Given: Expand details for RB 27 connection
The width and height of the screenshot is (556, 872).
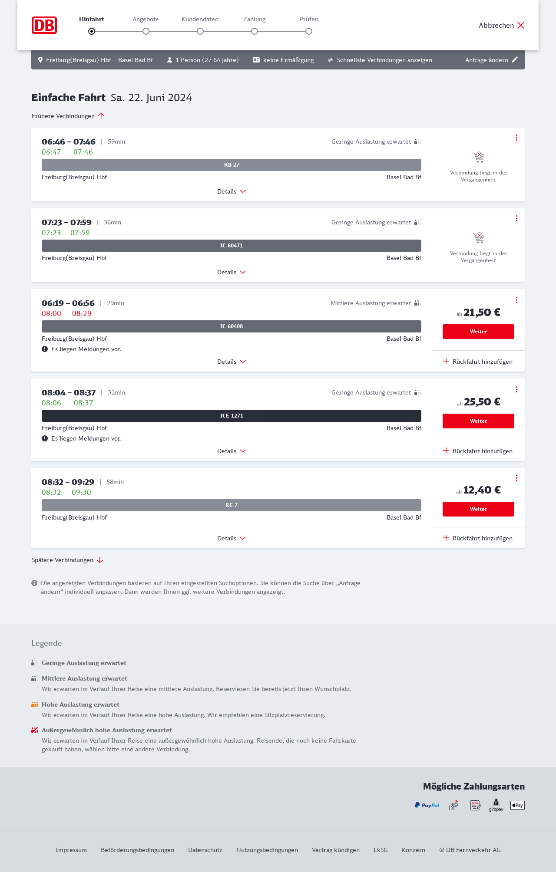Looking at the screenshot, I should pos(232,191).
